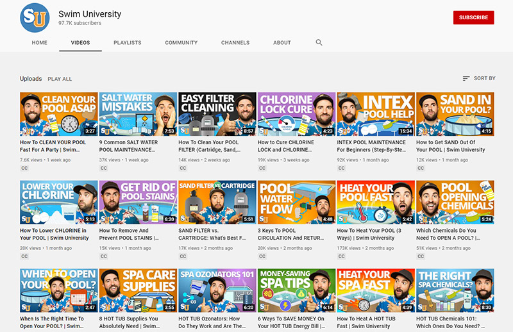
Task: Click CC badge under CLEAN YOUR POOL video
Action: (24, 168)
